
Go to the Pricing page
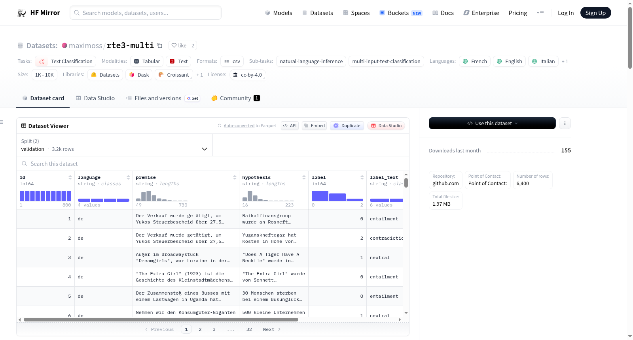(x=518, y=13)
